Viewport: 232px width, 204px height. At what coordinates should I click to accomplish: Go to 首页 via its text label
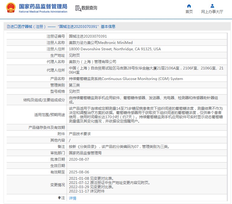pos(189,12)
